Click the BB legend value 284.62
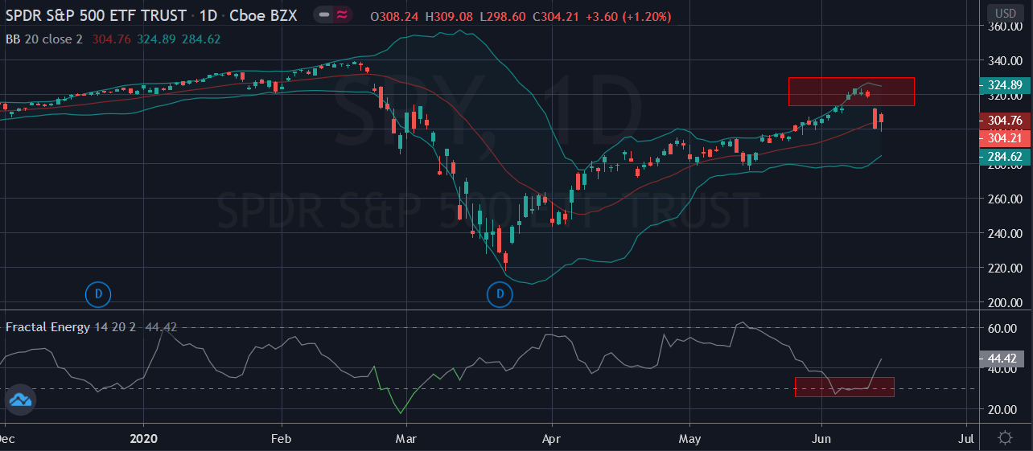The image size is (1033, 451). [201, 39]
